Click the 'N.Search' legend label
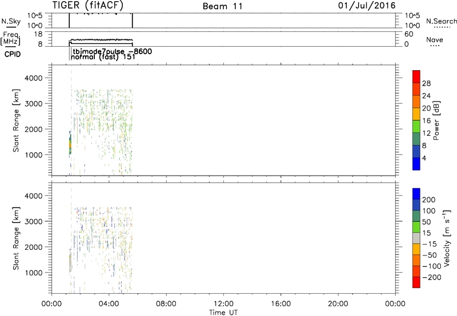The image size is (457, 316). [441, 21]
